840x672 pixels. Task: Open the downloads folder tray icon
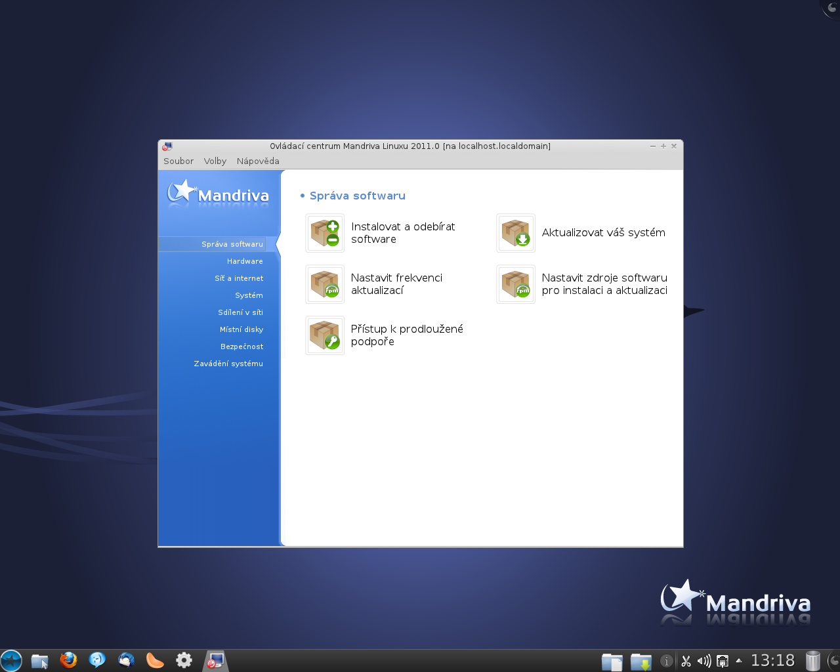pos(640,661)
